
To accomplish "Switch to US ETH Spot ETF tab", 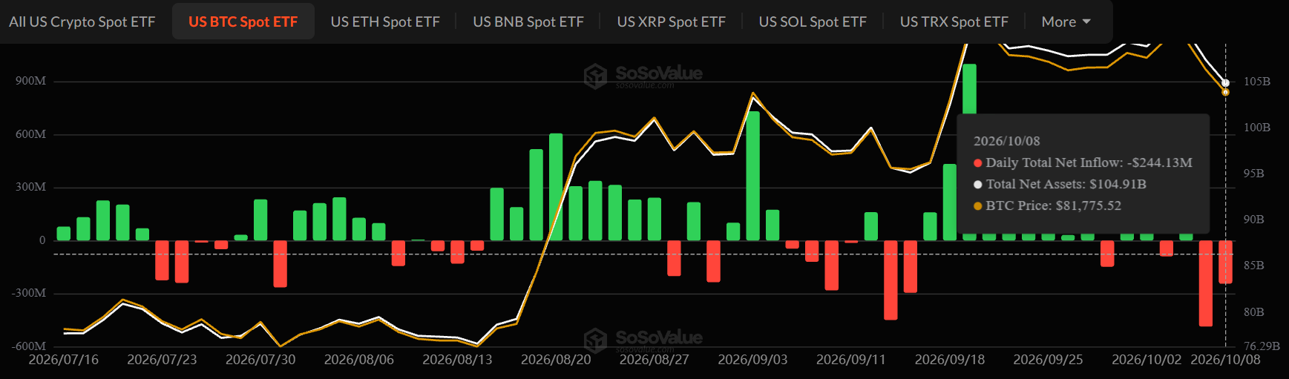I will [385, 22].
